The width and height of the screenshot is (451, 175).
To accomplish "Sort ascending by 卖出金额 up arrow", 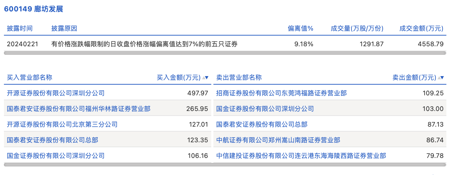I will click(x=439, y=78).
